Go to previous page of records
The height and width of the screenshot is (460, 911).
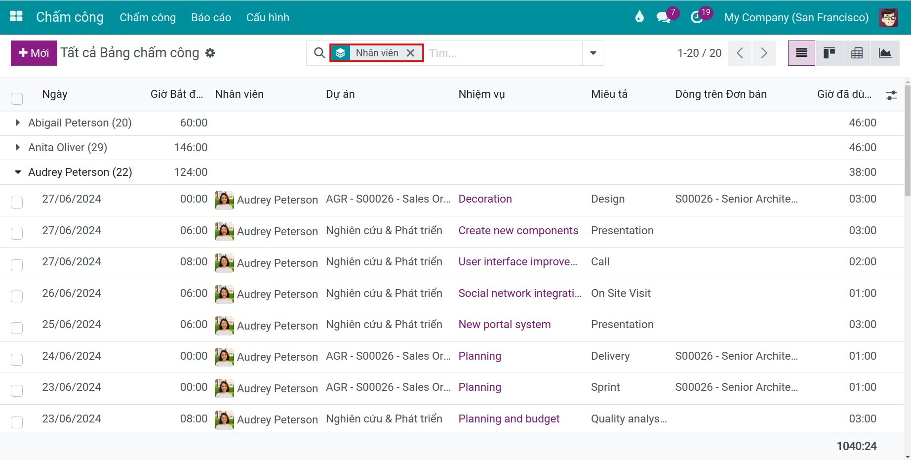[x=740, y=53]
